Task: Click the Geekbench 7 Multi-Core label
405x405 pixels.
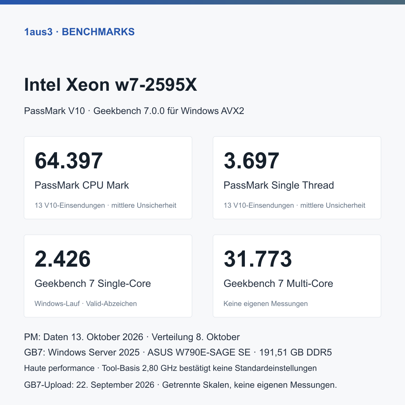Action: click(278, 283)
